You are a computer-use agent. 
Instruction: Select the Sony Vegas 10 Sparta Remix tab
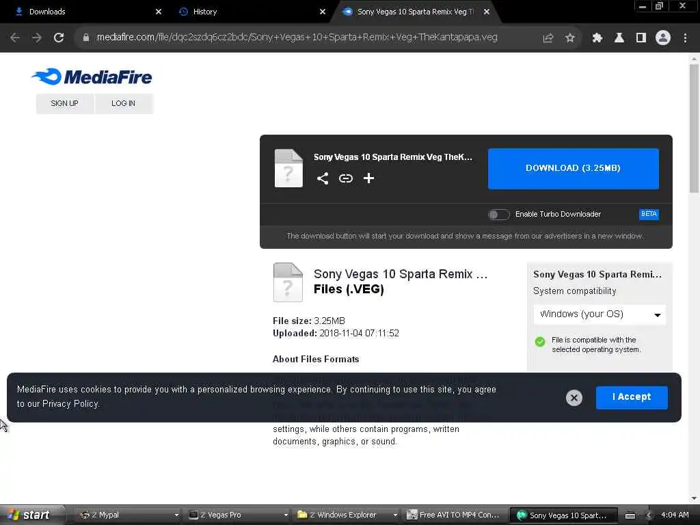point(415,12)
